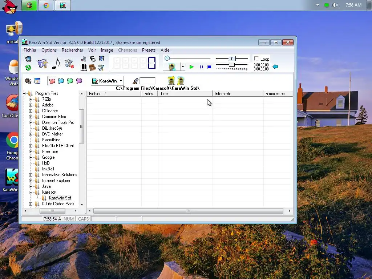This screenshot has width=372, height=279.
Task: Click the brown mixer board icon
Action: point(93,68)
